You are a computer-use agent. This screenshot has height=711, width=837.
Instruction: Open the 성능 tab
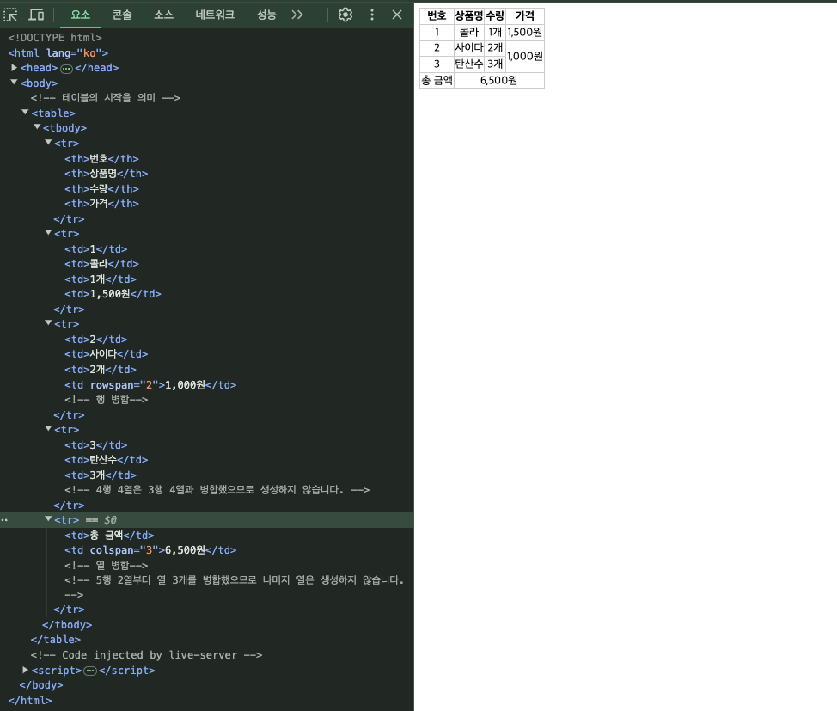tap(266, 15)
